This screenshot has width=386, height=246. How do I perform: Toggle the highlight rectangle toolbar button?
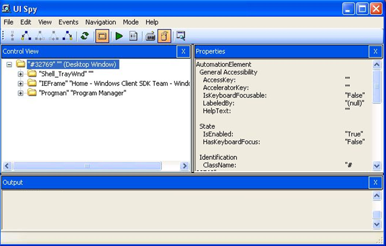[x=102, y=36]
